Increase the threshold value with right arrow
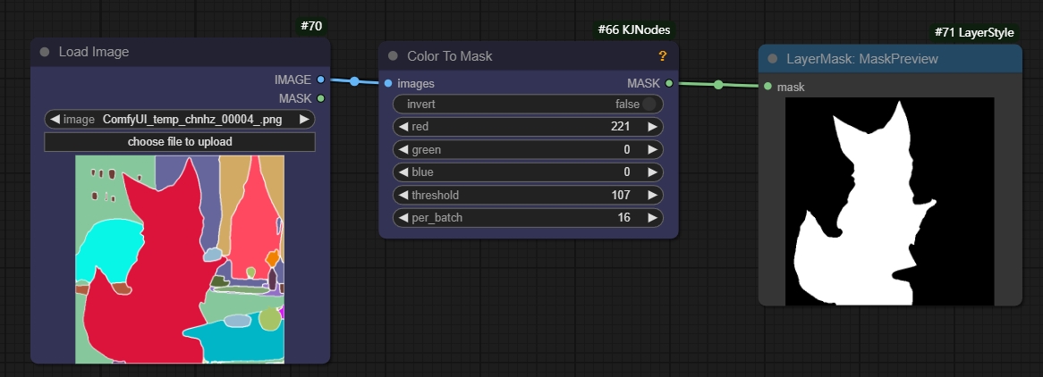1043x377 pixels. pos(653,196)
